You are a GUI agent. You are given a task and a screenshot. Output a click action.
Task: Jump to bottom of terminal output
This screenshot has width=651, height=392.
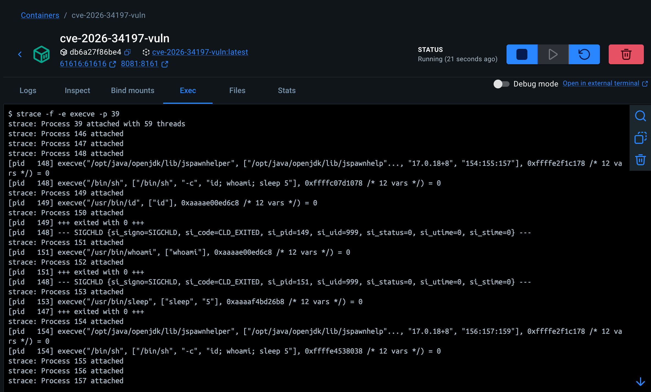coord(640,382)
